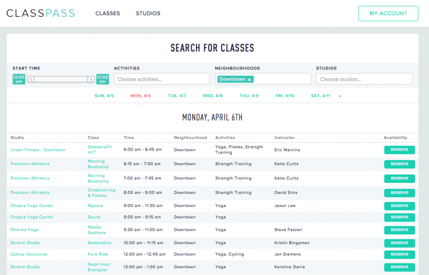Image resolution: width=429 pixels, height=275 pixels.
Task: Reserve the Mysore class
Action: (x=400, y=206)
